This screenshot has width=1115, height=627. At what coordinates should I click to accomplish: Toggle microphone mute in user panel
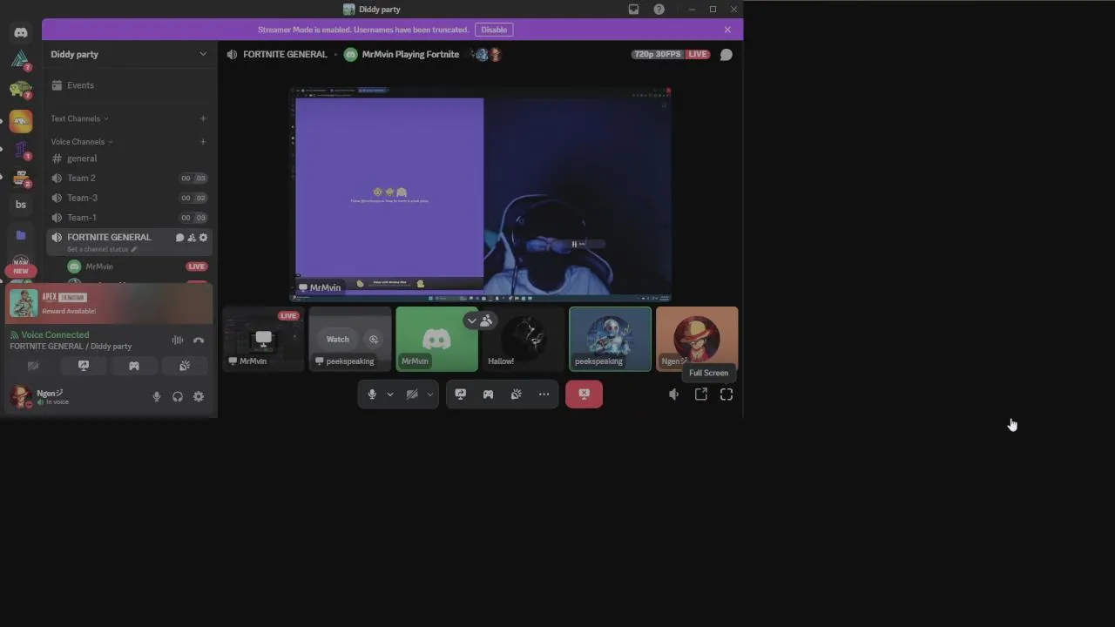[x=157, y=397]
